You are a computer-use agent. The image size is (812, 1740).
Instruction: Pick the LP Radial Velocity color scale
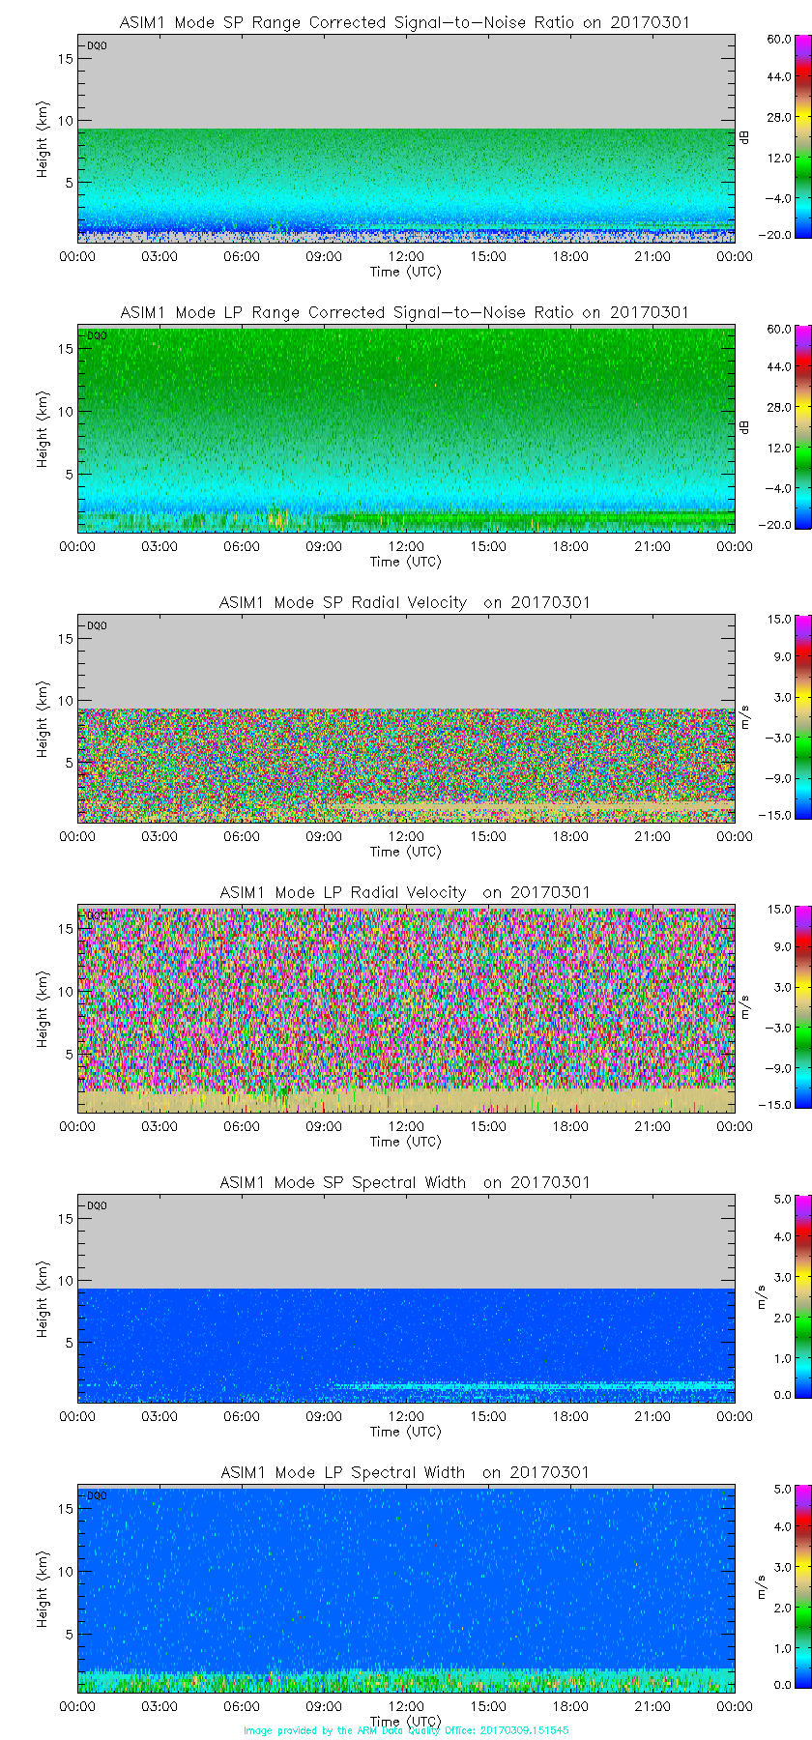click(778, 1007)
